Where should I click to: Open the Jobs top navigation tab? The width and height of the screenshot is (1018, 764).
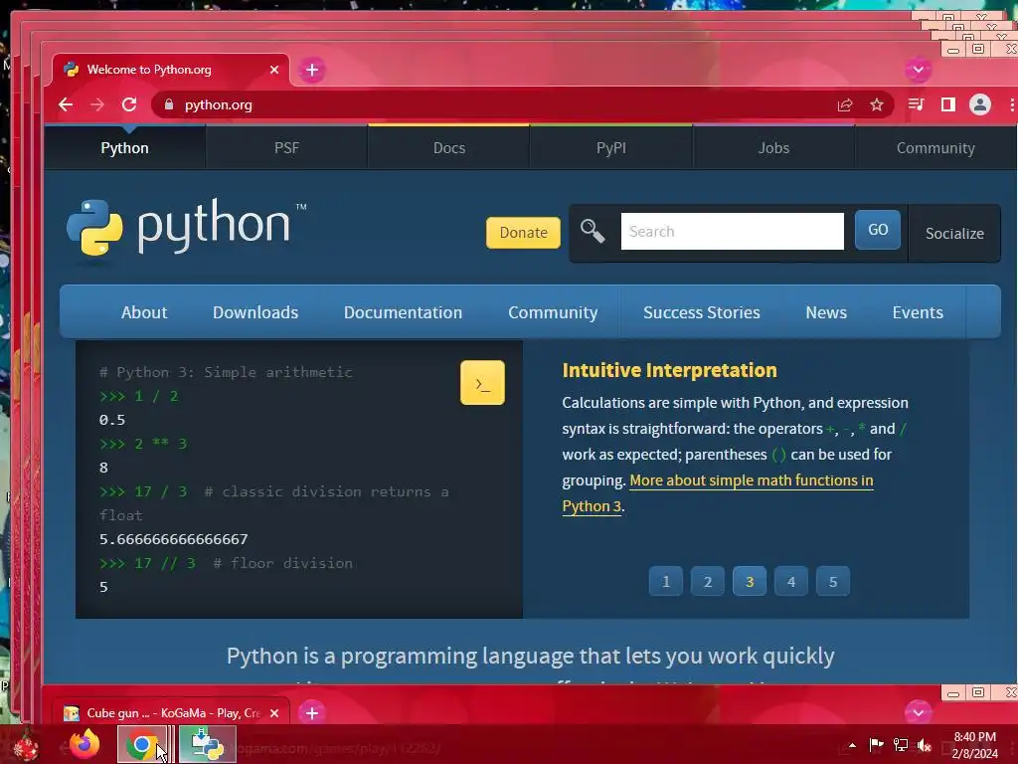click(x=773, y=148)
